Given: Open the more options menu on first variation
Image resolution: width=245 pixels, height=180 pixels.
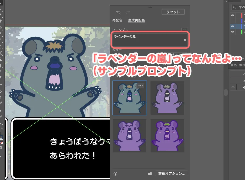Looking at the screenshot, I should [x=140, y=86].
